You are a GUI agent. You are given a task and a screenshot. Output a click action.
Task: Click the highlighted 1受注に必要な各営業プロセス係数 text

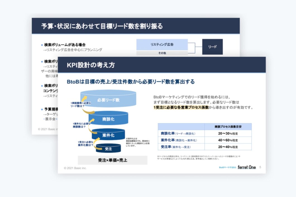tap(181, 107)
